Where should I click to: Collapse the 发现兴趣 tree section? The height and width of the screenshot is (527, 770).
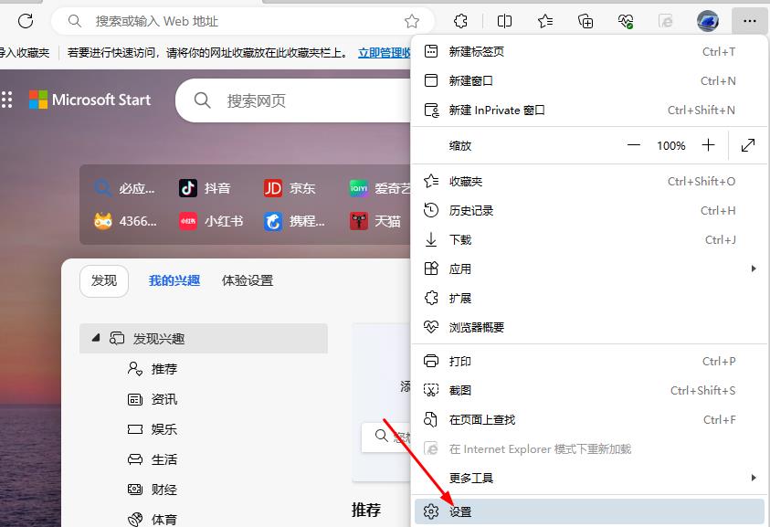96,338
